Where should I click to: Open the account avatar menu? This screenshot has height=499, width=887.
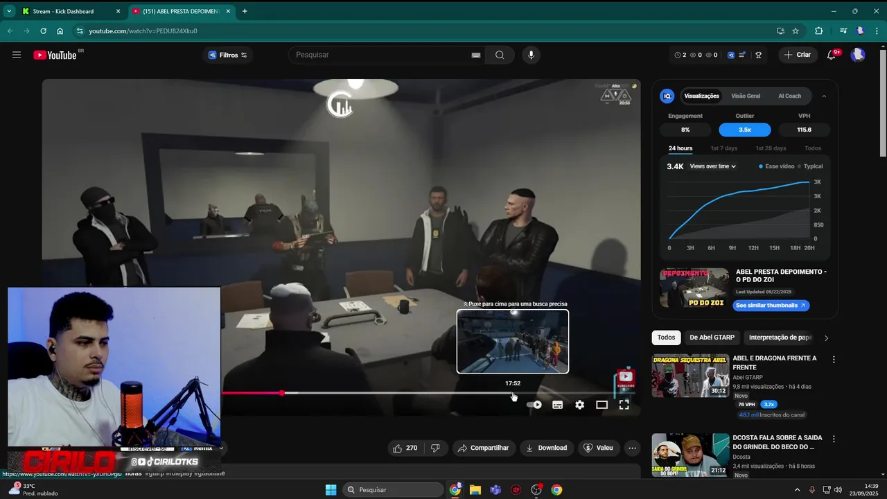(x=858, y=55)
